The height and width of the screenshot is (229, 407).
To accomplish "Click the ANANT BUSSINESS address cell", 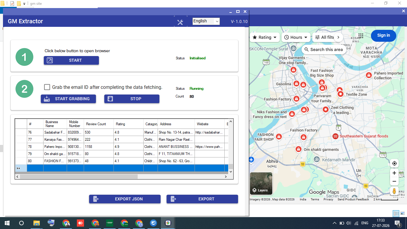I will click(176, 147).
